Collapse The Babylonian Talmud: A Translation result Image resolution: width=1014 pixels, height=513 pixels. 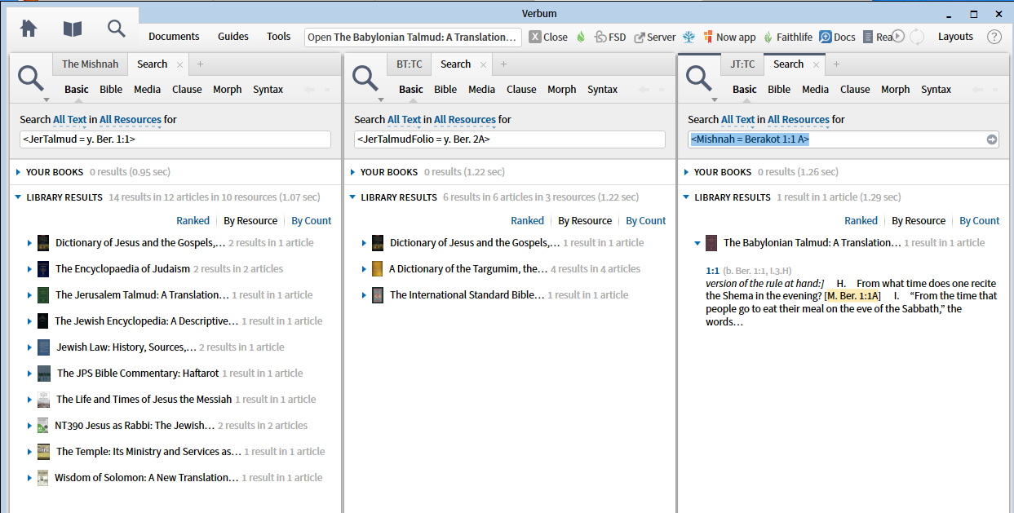tap(698, 243)
